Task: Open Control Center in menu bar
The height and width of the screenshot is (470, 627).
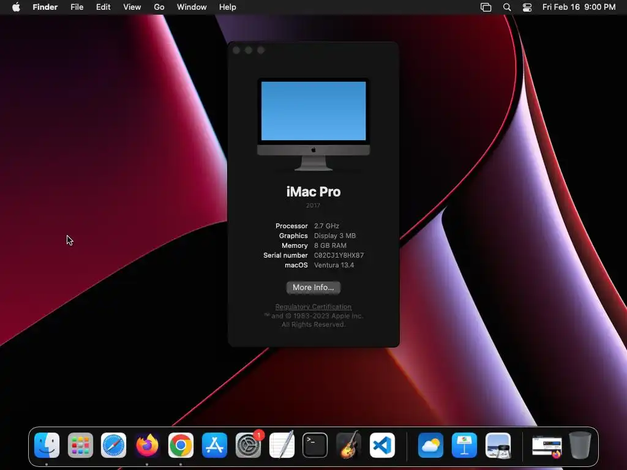Action: coord(527,7)
